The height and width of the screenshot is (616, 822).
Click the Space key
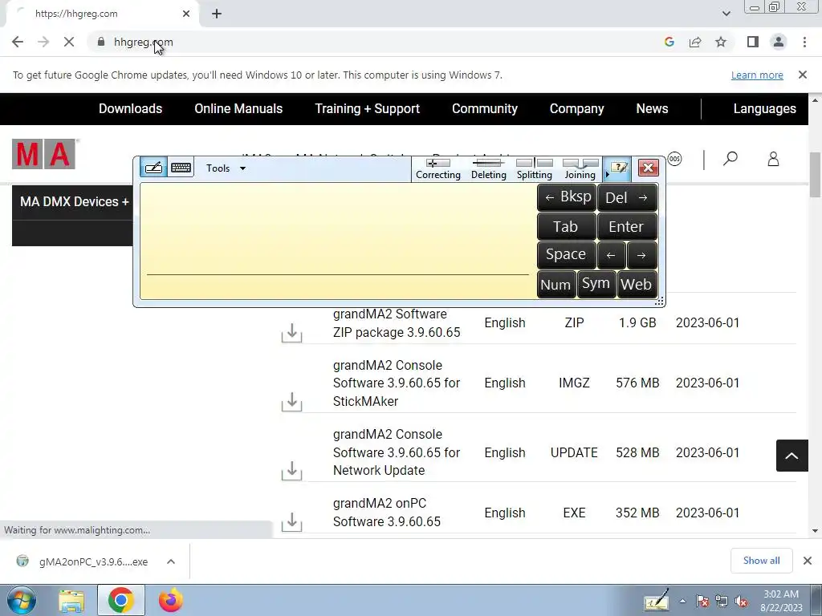point(567,254)
